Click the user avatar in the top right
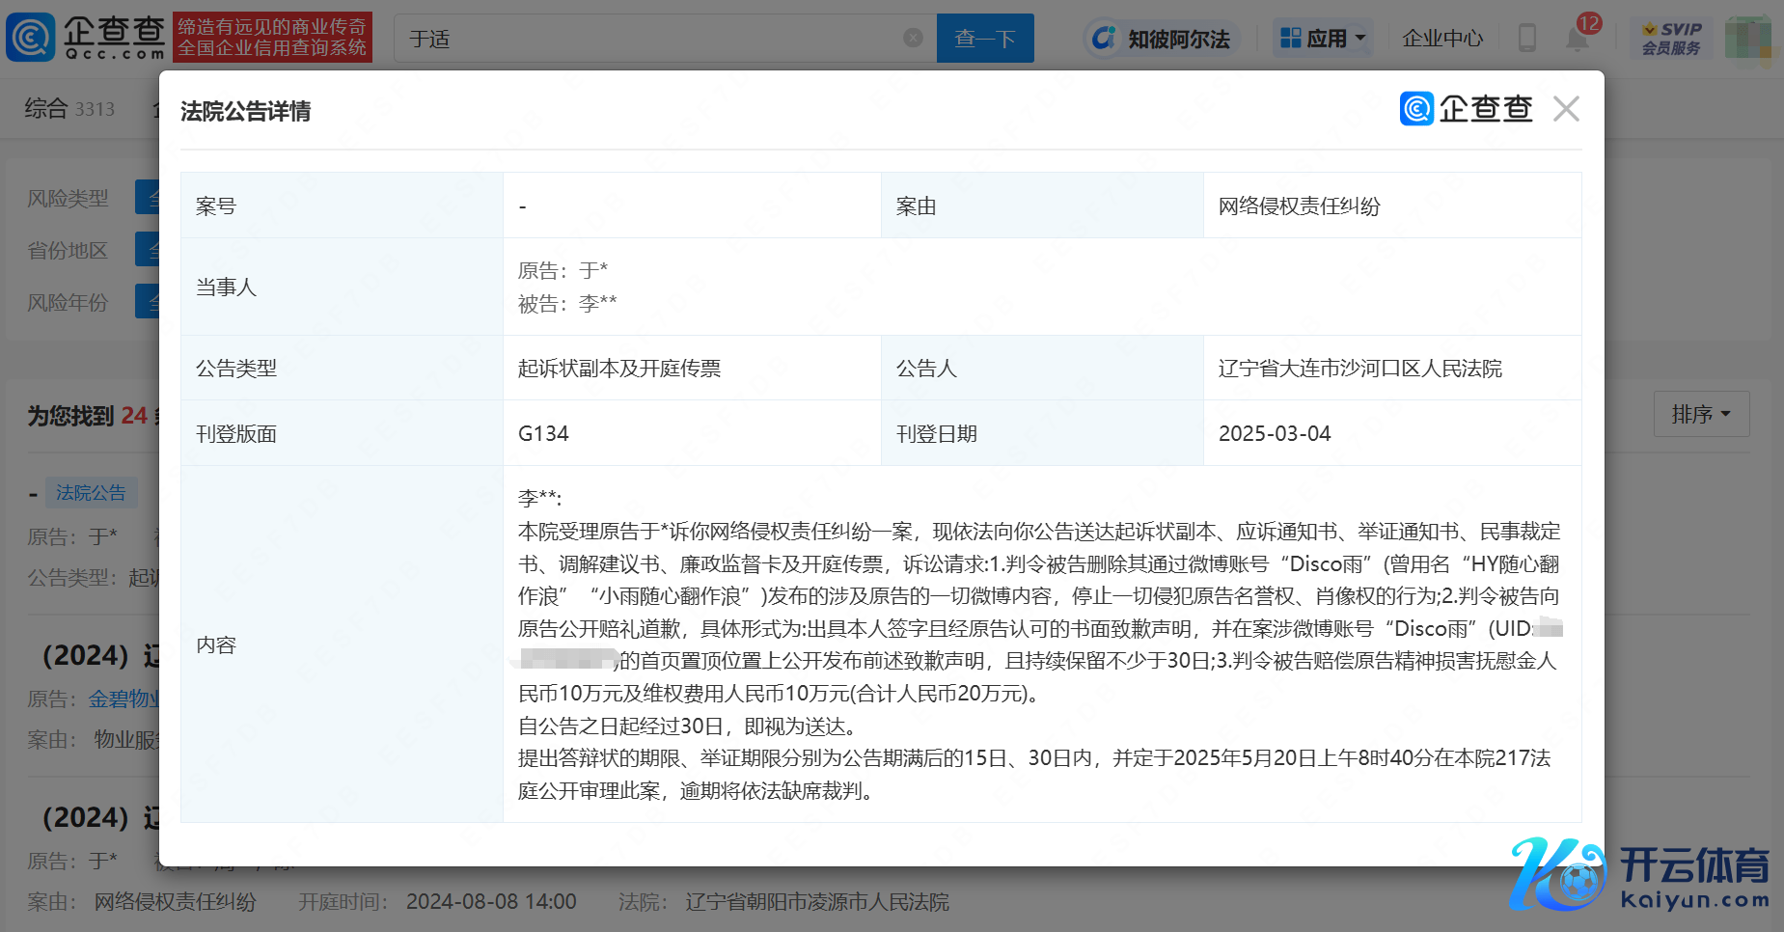1784x932 pixels. [x=1746, y=39]
